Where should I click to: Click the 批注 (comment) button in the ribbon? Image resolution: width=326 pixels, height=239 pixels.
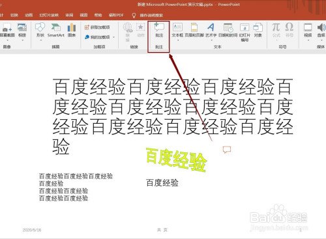[x=159, y=30]
